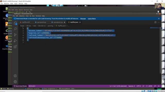The image size is (165, 92).
Task: Switch to the Google Drive taskbar window
Action: click(x=50, y=89)
